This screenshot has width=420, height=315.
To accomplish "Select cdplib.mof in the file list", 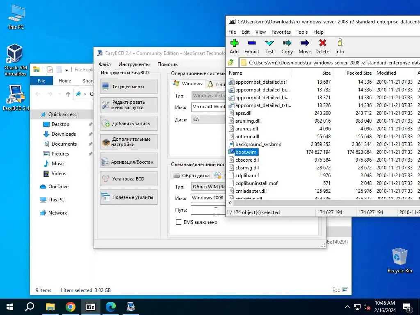I will (x=247, y=176).
